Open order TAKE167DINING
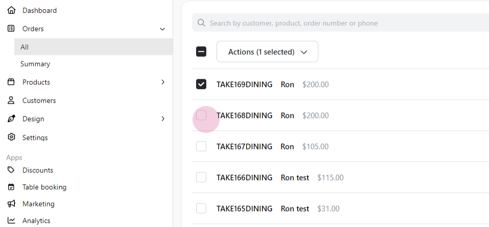This screenshot has width=489, height=227. 244,147
